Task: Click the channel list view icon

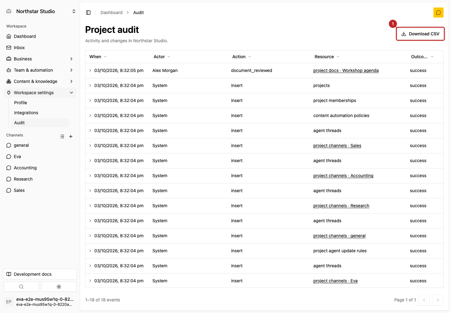Action: [x=62, y=136]
